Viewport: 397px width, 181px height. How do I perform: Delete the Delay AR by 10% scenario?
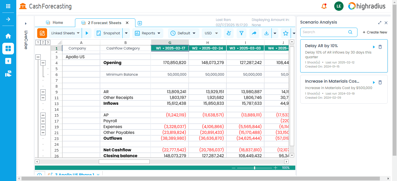click(x=380, y=47)
